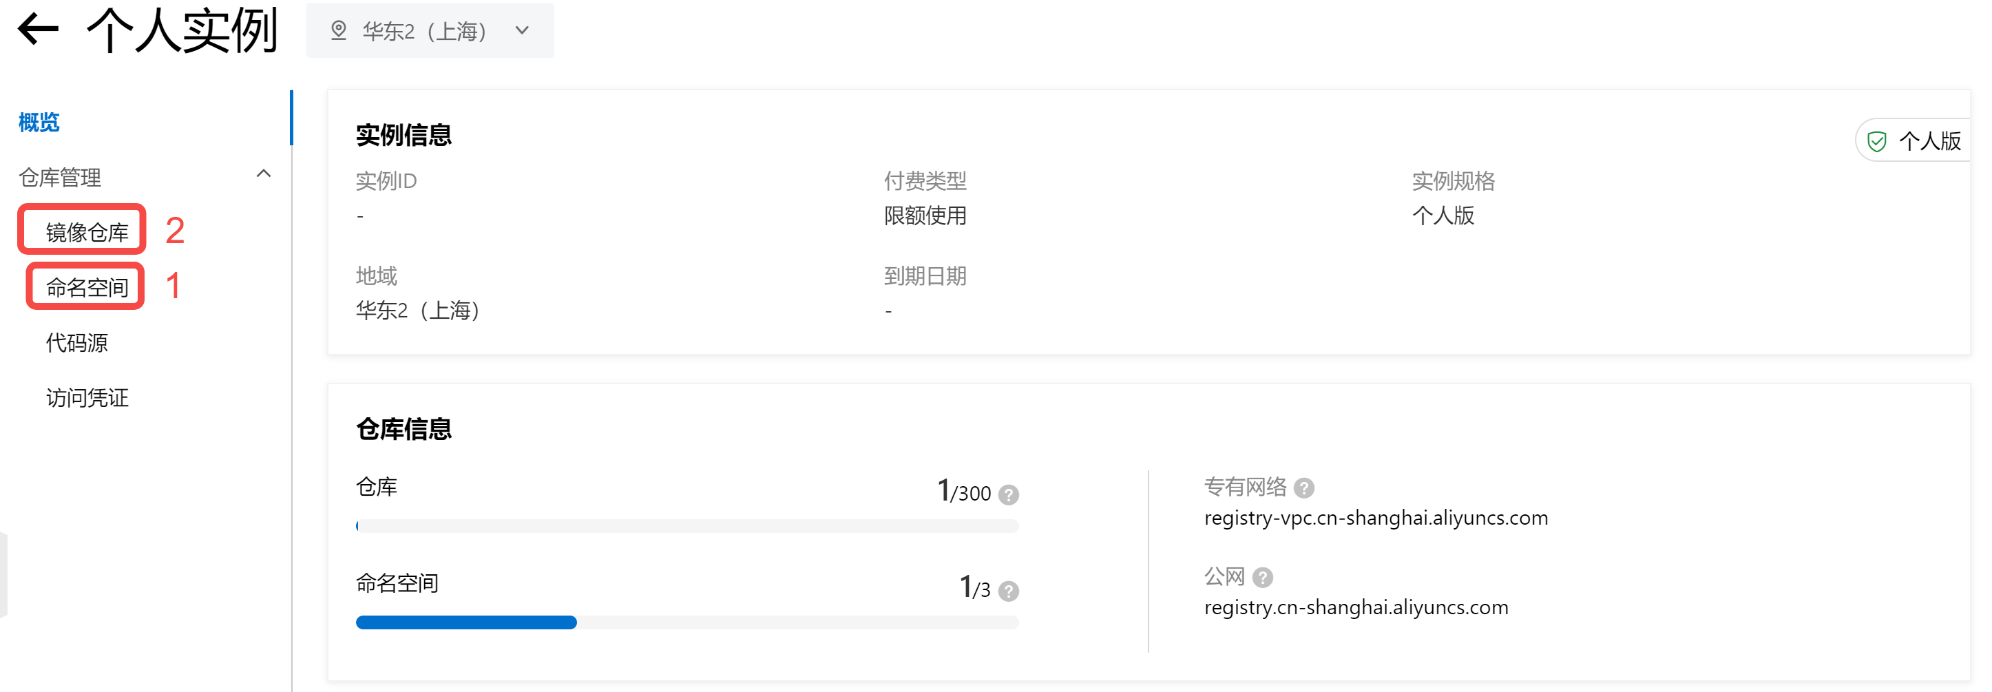
Task: Click the help icon next to 命名空间 quota 1/3
Action: (x=1007, y=591)
